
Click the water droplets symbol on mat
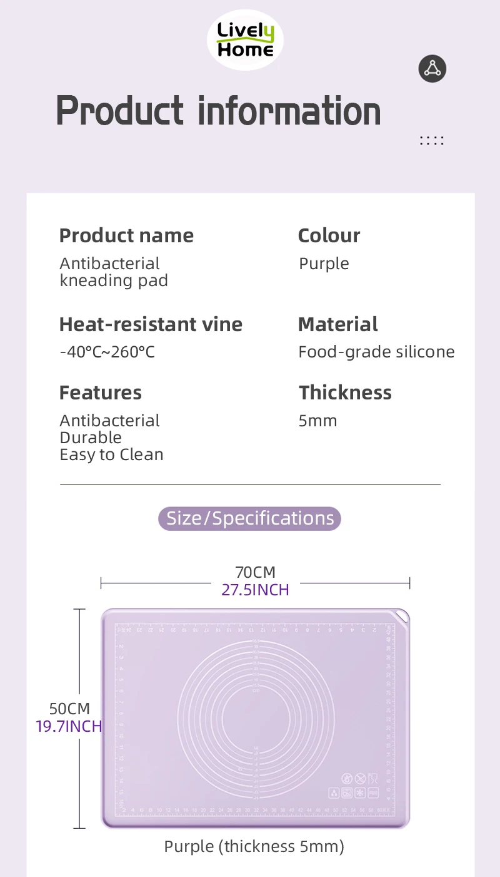(334, 793)
